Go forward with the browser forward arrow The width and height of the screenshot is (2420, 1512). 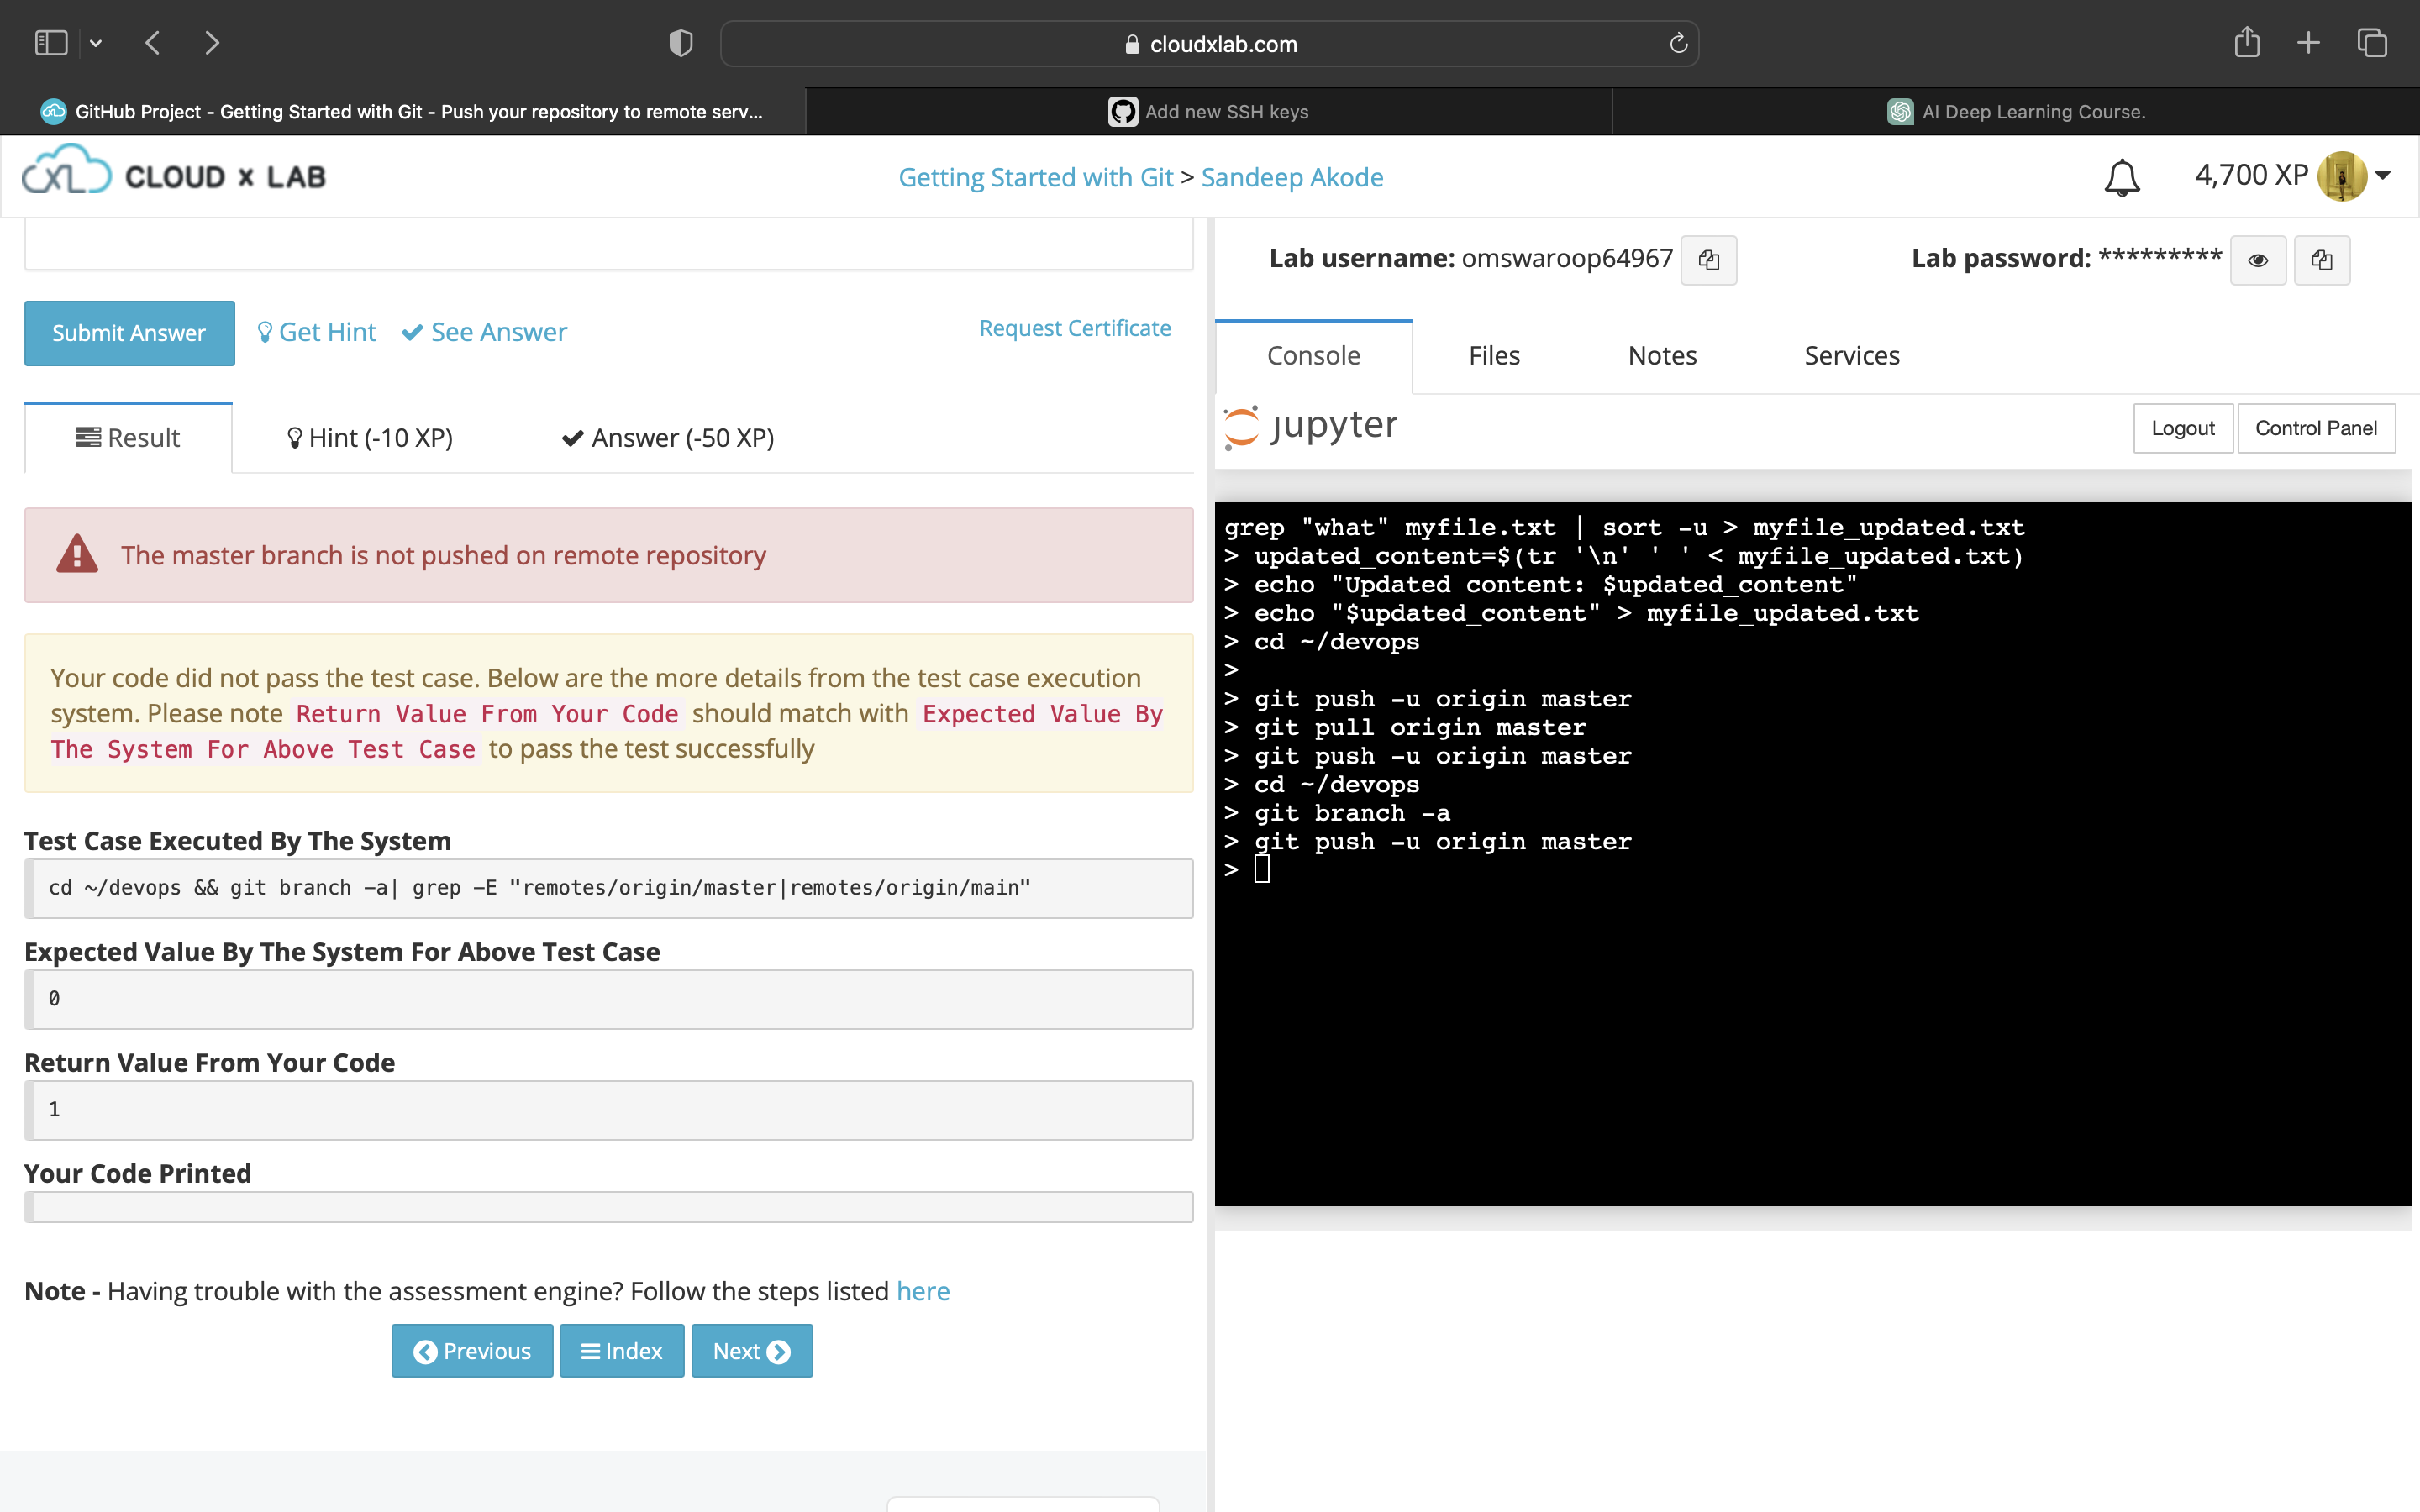[212, 43]
